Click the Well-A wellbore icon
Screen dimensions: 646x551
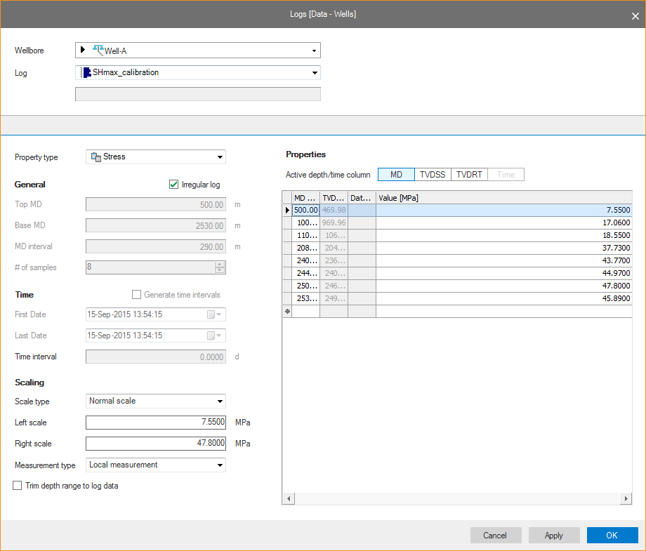(x=98, y=51)
